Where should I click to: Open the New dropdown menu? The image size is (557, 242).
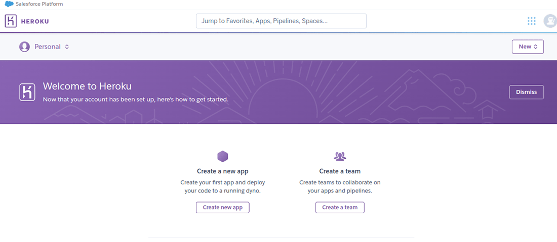click(528, 47)
